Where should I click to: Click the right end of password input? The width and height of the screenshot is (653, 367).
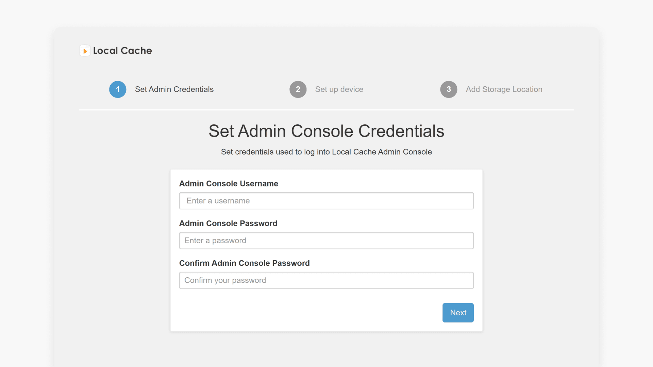pos(466,241)
